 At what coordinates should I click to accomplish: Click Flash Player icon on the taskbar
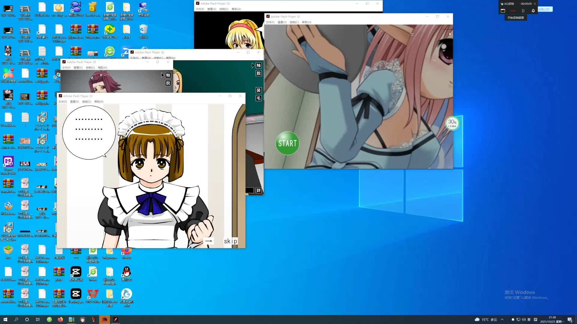(x=116, y=319)
